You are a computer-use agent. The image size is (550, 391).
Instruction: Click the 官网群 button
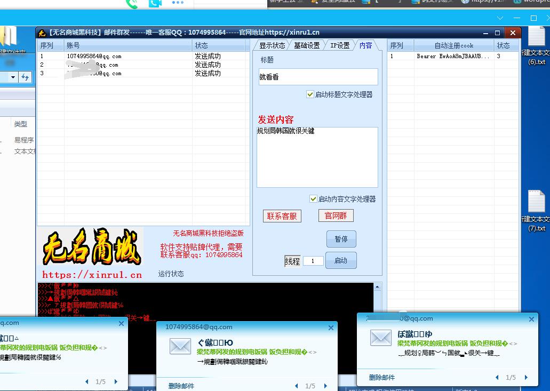click(336, 216)
